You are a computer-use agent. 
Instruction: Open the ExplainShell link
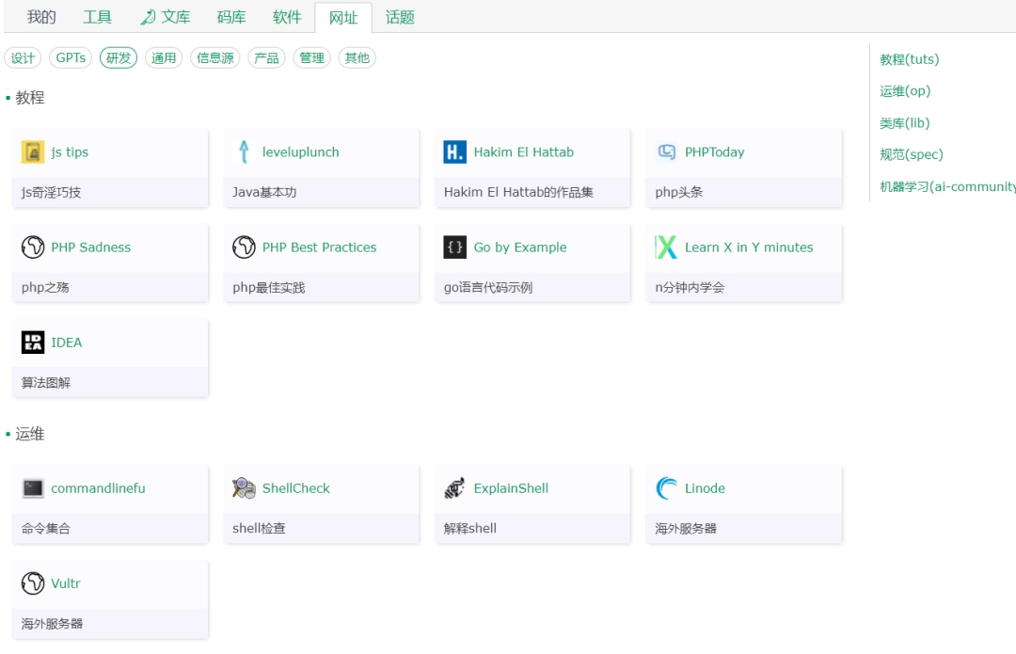[511, 488]
